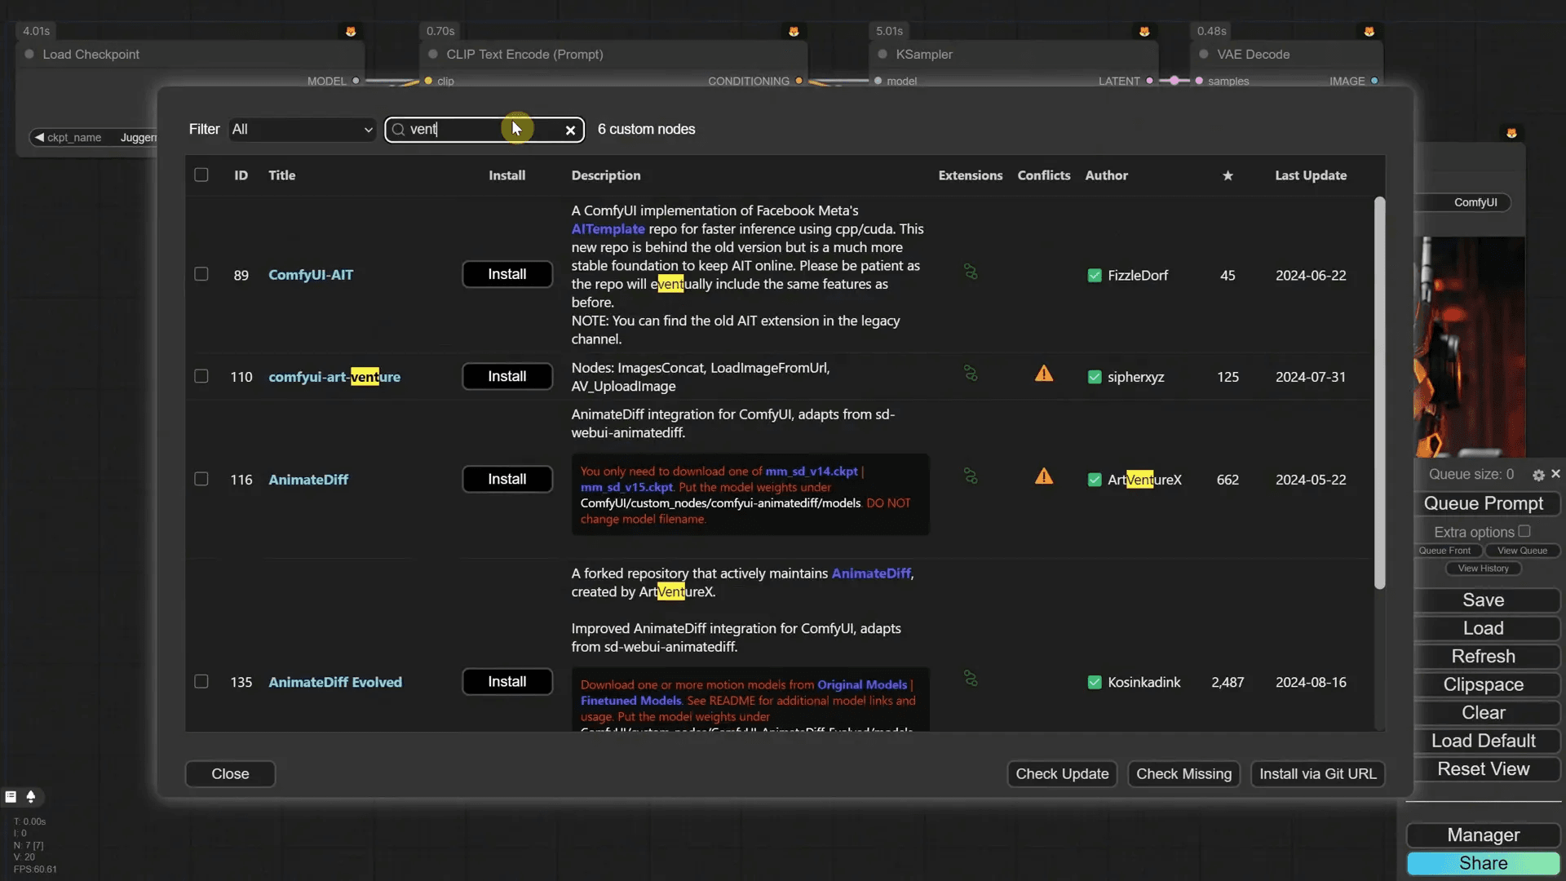The width and height of the screenshot is (1566, 881).
Task: Open the AITemplate link in ComfyUI-AIT description
Action: pyautogui.click(x=607, y=229)
